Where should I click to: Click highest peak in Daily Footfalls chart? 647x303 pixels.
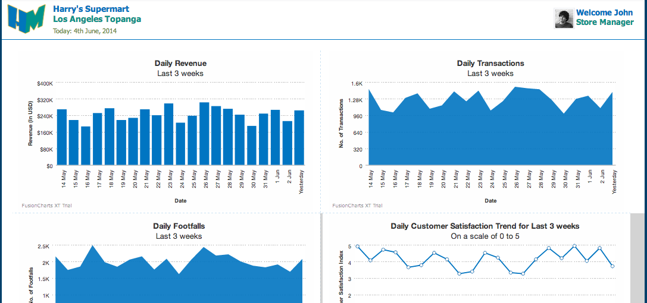[x=92, y=246]
